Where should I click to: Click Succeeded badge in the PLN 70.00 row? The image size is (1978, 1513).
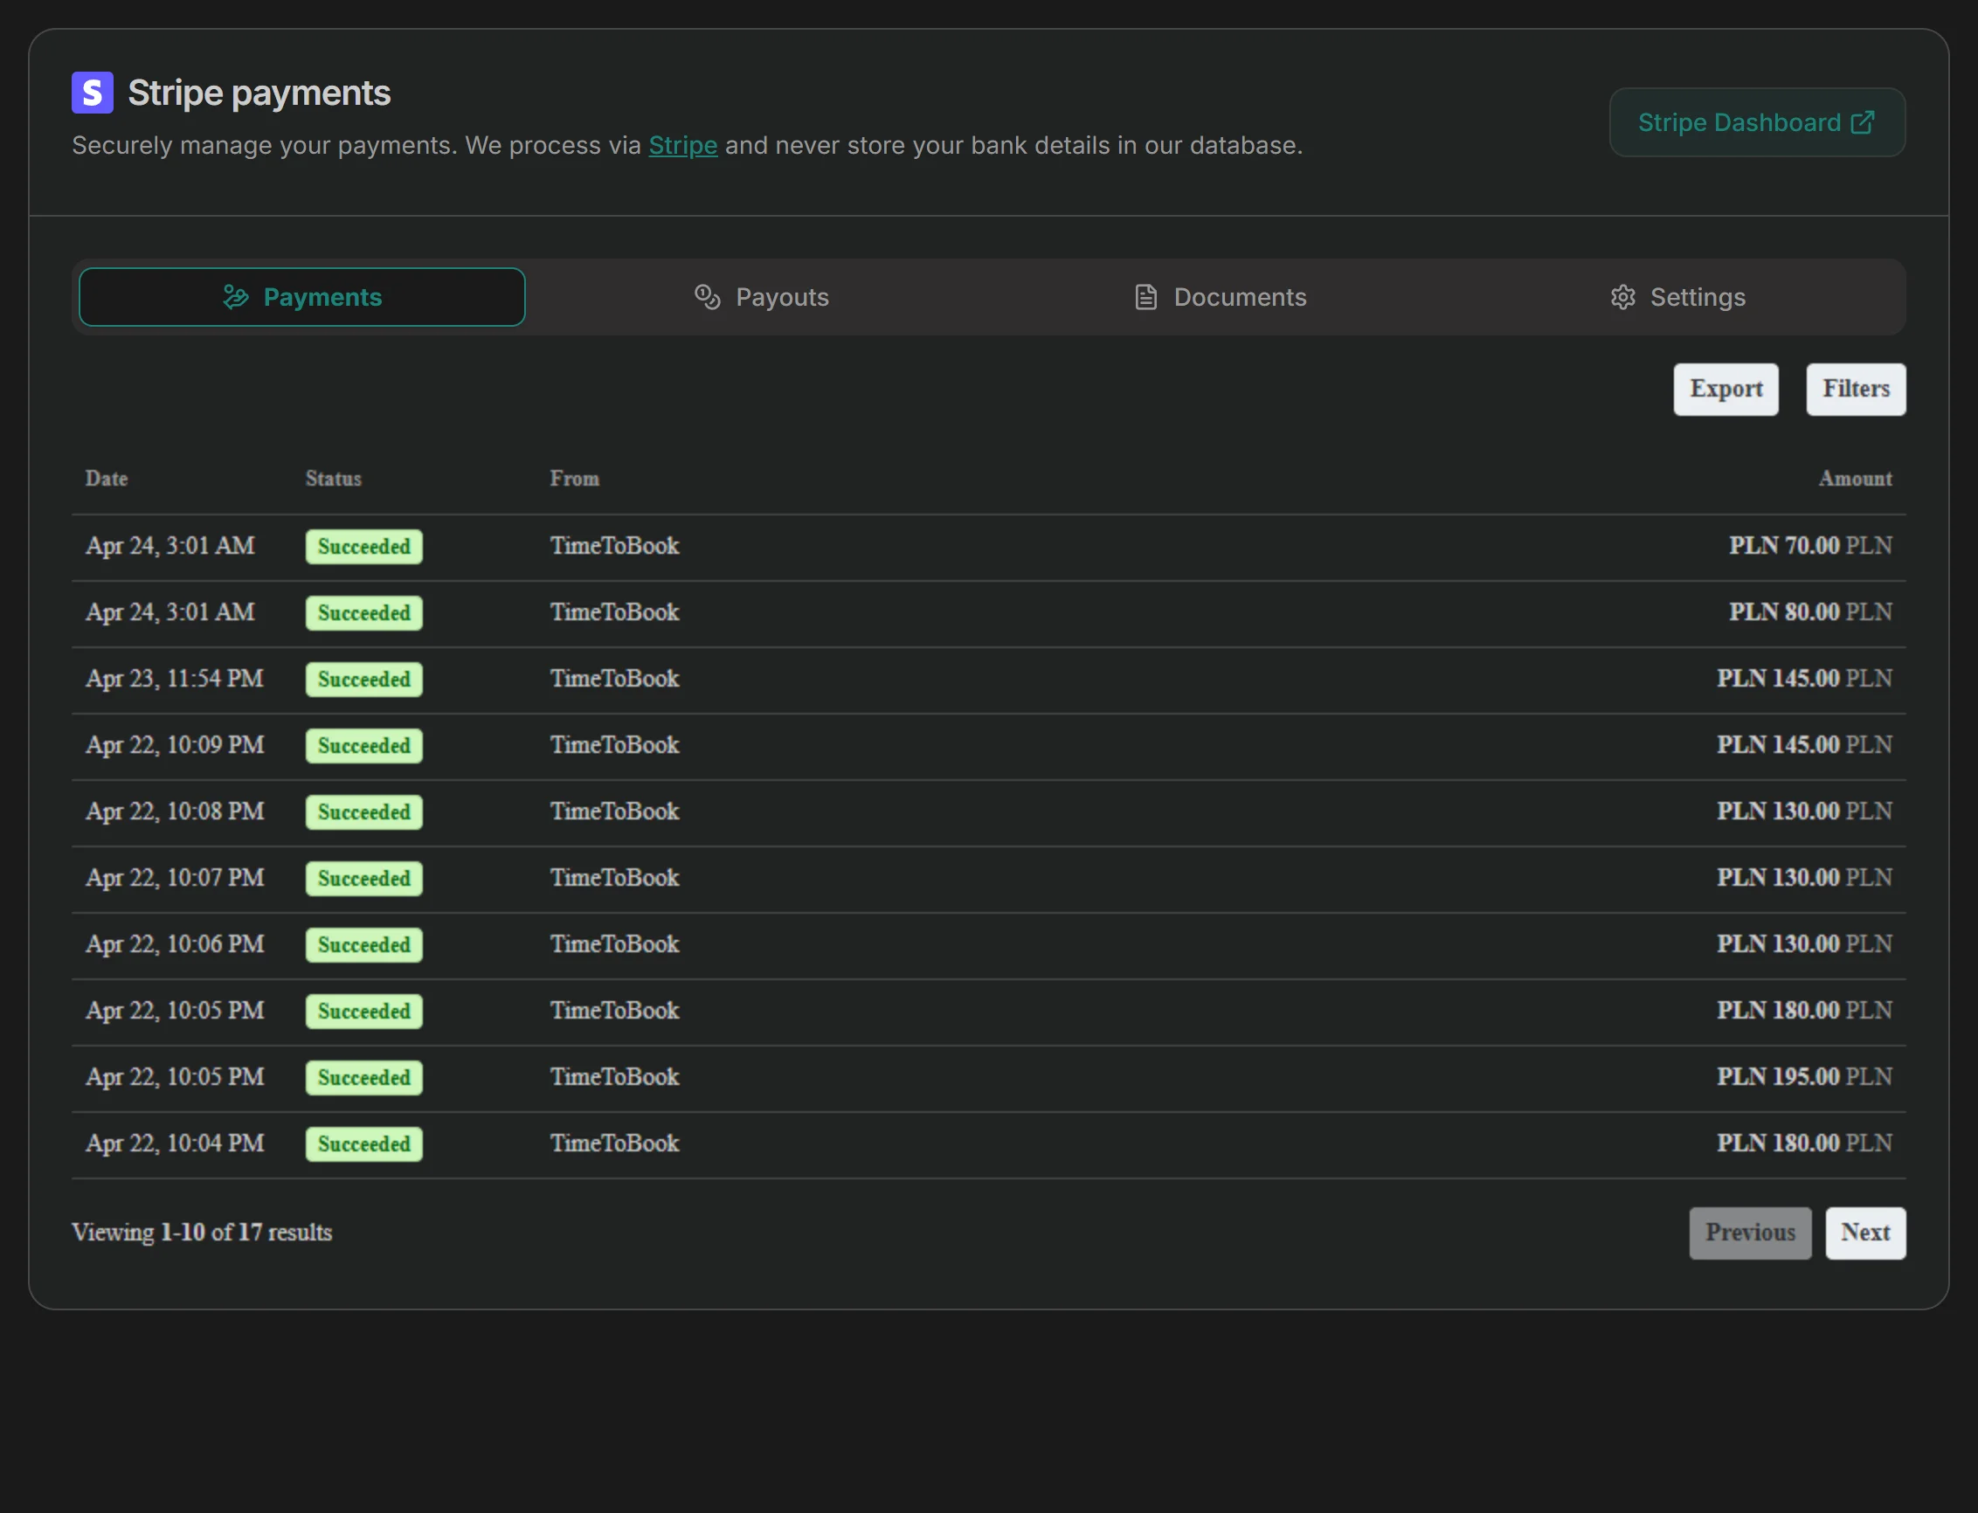click(364, 547)
